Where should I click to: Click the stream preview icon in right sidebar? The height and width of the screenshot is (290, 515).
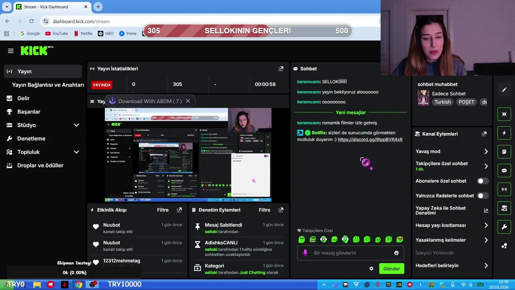point(504,114)
